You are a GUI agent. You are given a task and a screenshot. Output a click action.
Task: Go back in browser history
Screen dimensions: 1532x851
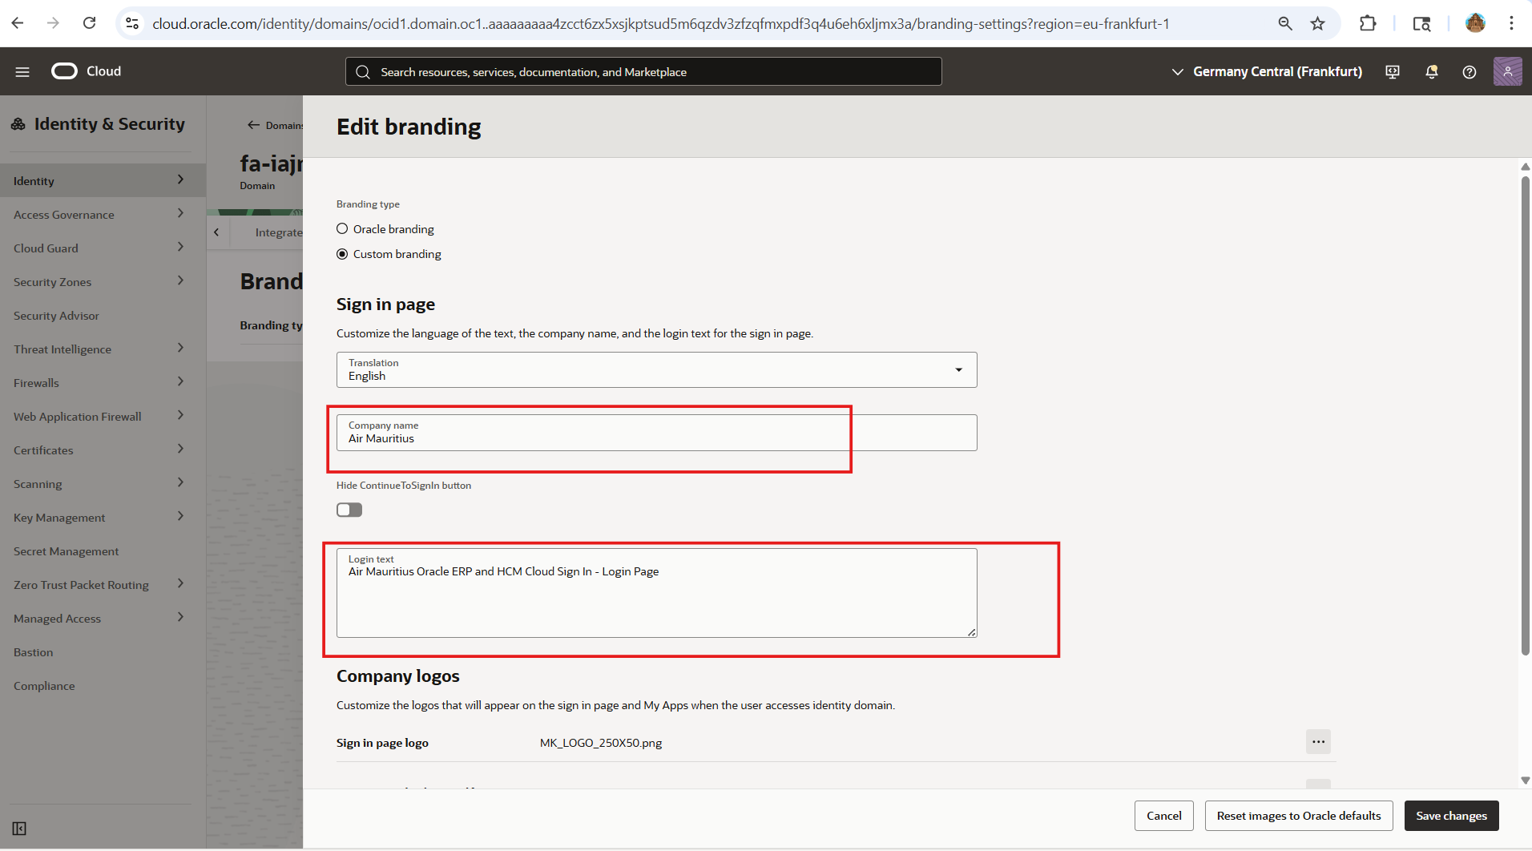coord(18,23)
